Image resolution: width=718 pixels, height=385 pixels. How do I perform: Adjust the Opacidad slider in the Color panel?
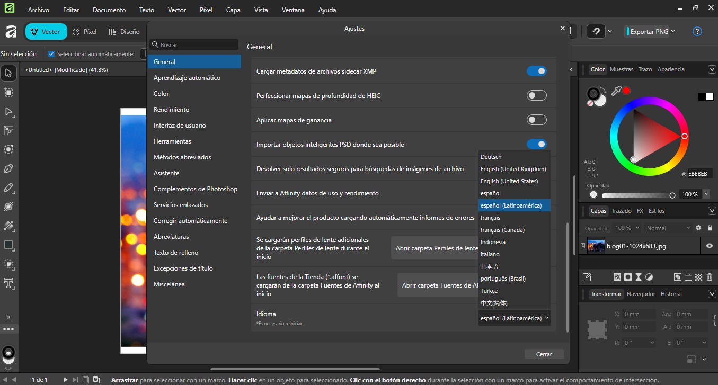tap(636, 194)
